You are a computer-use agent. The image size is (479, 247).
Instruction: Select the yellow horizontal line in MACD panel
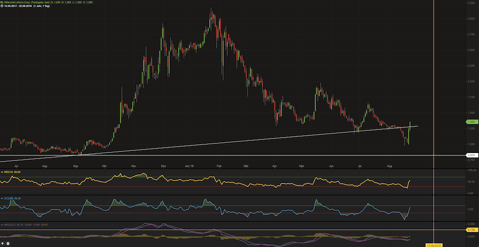point(239,230)
